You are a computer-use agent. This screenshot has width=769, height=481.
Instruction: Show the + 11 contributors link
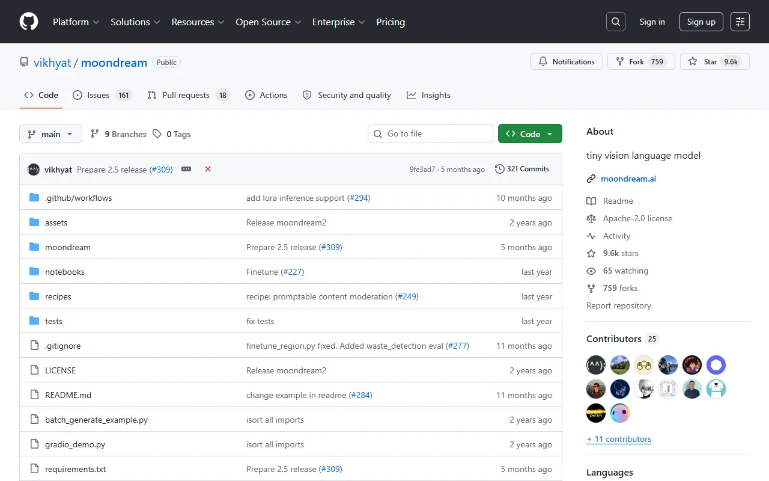pyautogui.click(x=619, y=439)
